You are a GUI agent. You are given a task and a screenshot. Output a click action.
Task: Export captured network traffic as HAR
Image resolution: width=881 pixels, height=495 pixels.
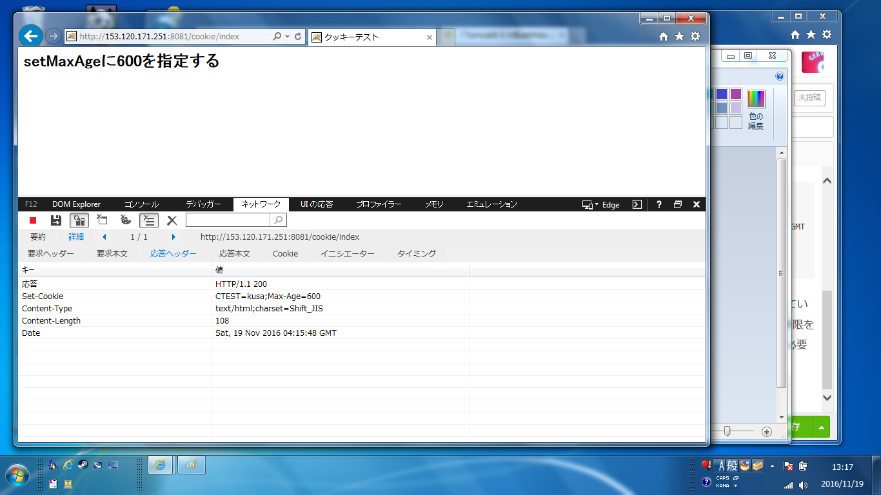(x=56, y=220)
